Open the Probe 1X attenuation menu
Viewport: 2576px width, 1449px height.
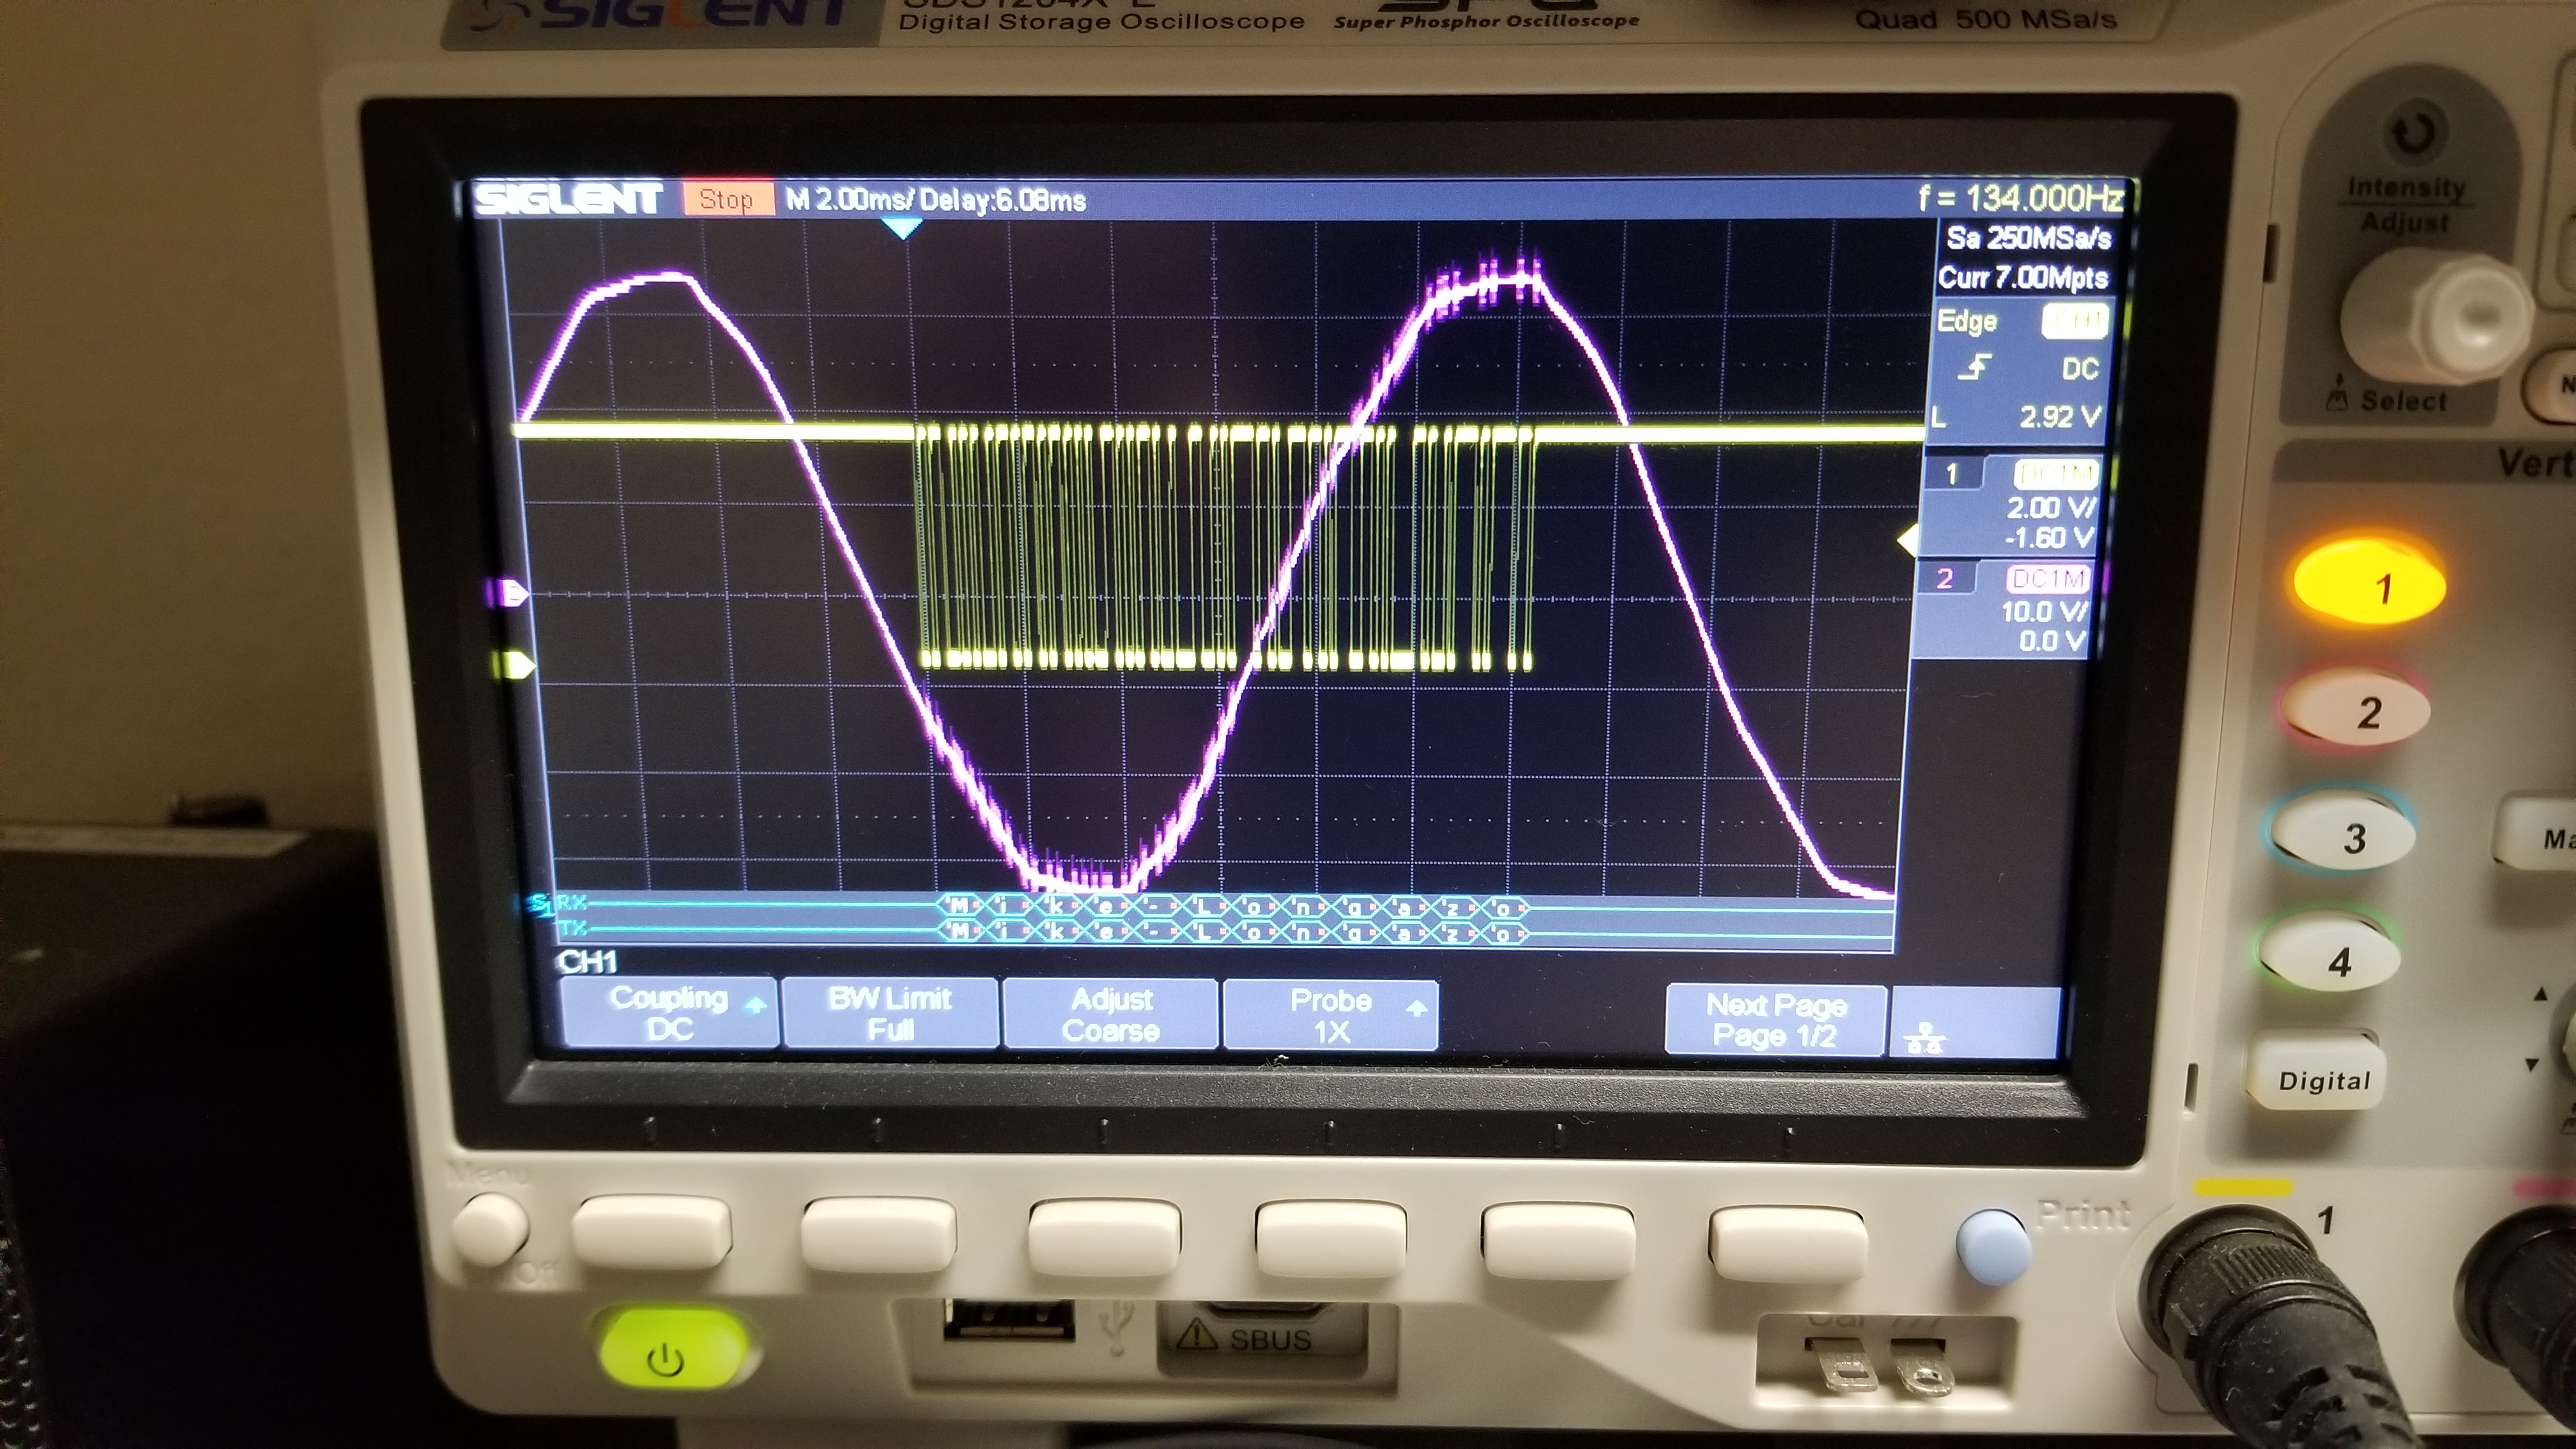1331,1016
